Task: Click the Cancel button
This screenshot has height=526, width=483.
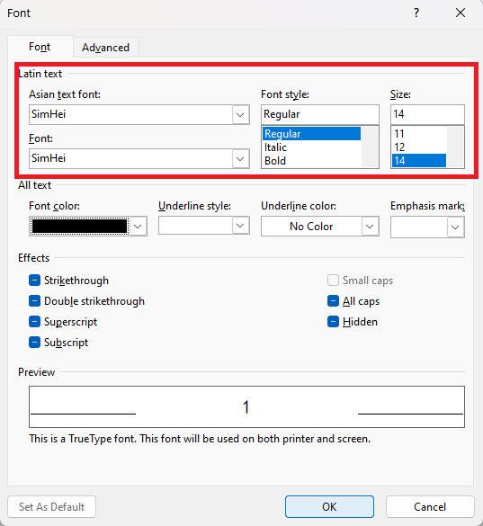Action: click(x=430, y=506)
